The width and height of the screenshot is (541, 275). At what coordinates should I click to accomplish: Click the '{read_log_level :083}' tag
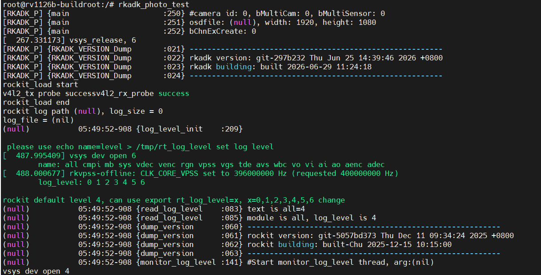coord(189,209)
